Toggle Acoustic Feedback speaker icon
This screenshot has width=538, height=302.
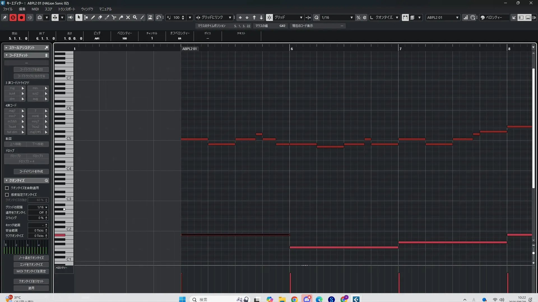pos(70,17)
